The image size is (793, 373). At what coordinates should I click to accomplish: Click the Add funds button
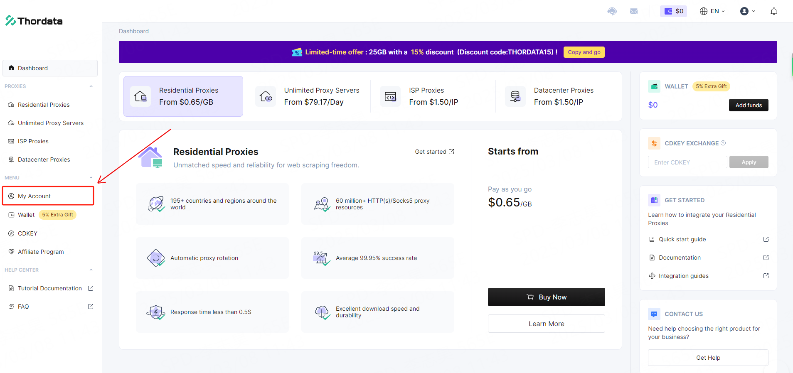(748, 105)
